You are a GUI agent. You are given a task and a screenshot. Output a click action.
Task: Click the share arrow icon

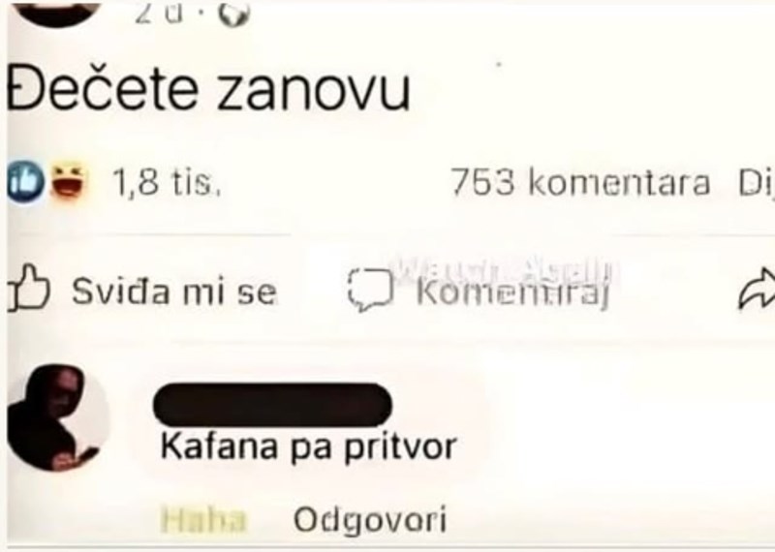[757, 290]
